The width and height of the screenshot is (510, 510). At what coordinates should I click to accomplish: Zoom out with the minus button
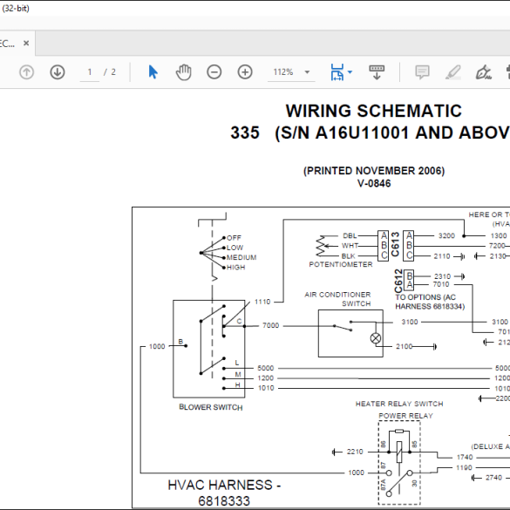point(214,71)
